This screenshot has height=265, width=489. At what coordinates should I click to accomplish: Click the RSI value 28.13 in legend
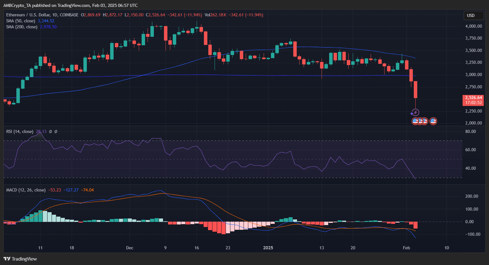tap(41, 131)
